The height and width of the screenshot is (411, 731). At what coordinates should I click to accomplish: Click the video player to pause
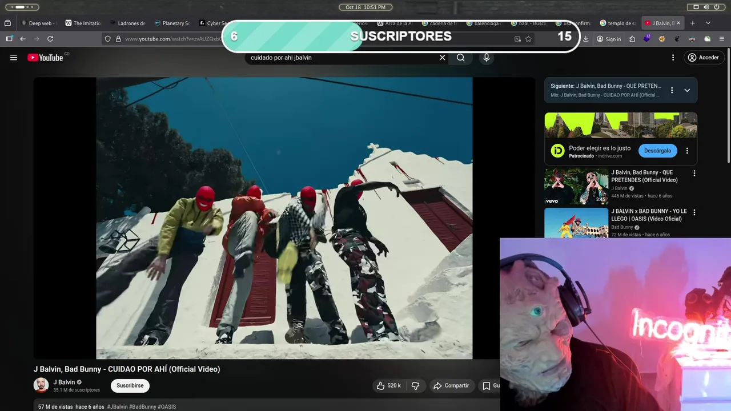coord(284,218)
